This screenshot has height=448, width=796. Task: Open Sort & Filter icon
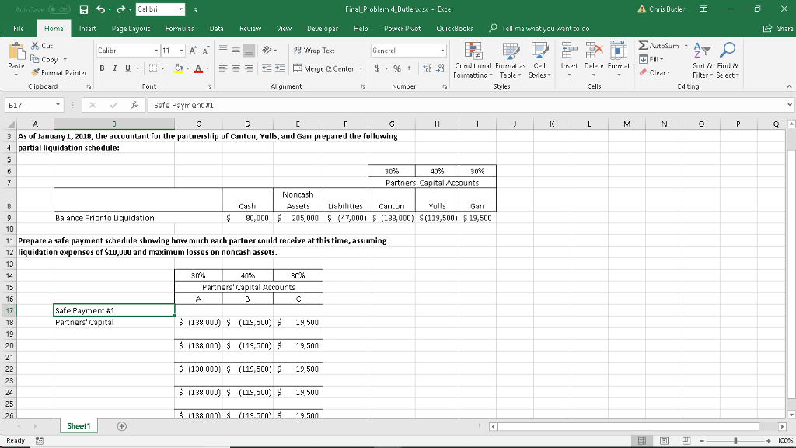click(x=702, y=51)
